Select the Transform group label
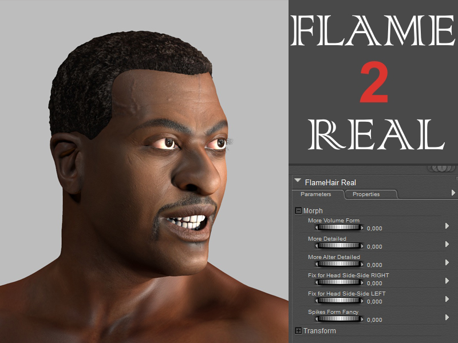Image resolution: width=458 pixels, height=343 pixels. 319,331
